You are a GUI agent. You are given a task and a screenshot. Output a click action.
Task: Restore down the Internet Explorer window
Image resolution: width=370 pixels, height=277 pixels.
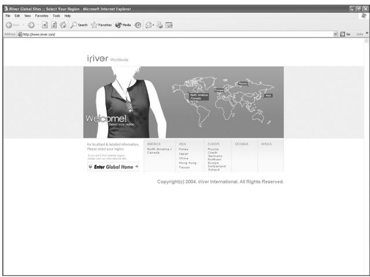point(359,9)
